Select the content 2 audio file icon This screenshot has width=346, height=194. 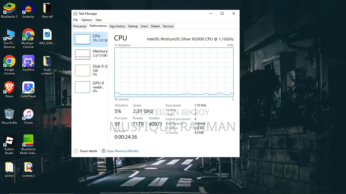pyautogui.click(x=28, y=169)
